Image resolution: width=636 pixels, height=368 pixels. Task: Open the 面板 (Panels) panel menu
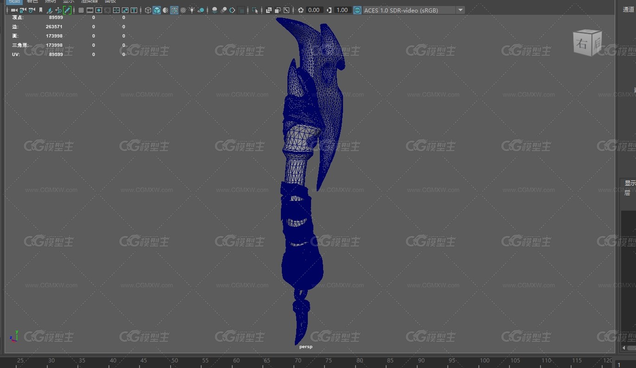110,1
